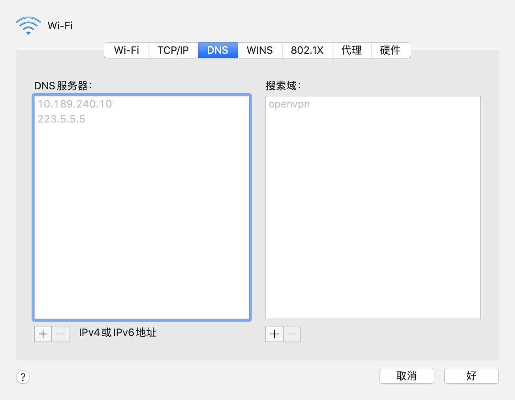
Task: Select DNS server entry 10.189.240.10
Action: [x=142, y=104]
